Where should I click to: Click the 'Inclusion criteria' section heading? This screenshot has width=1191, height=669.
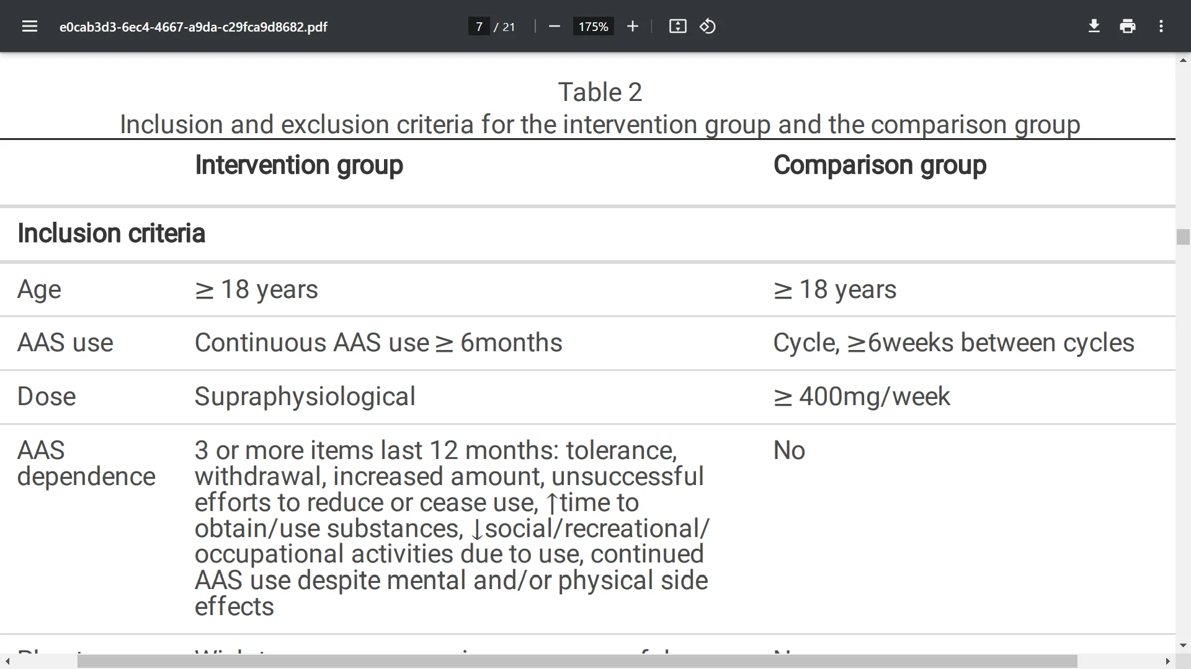pyautogui.click(x=111, y=234)
